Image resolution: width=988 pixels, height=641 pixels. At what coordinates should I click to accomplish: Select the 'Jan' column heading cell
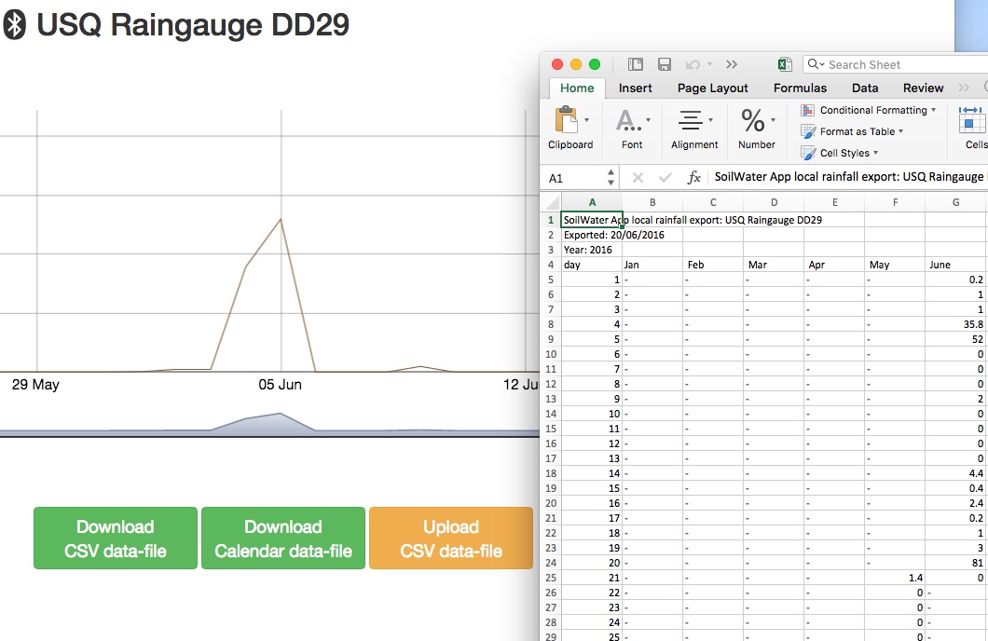click(652, 265)
